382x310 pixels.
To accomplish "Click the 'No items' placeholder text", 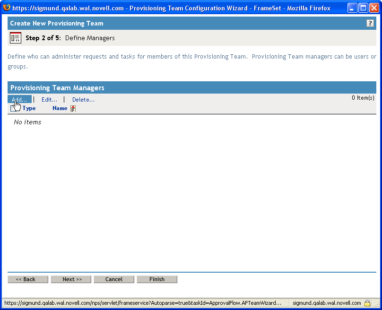I will (27, 122).
